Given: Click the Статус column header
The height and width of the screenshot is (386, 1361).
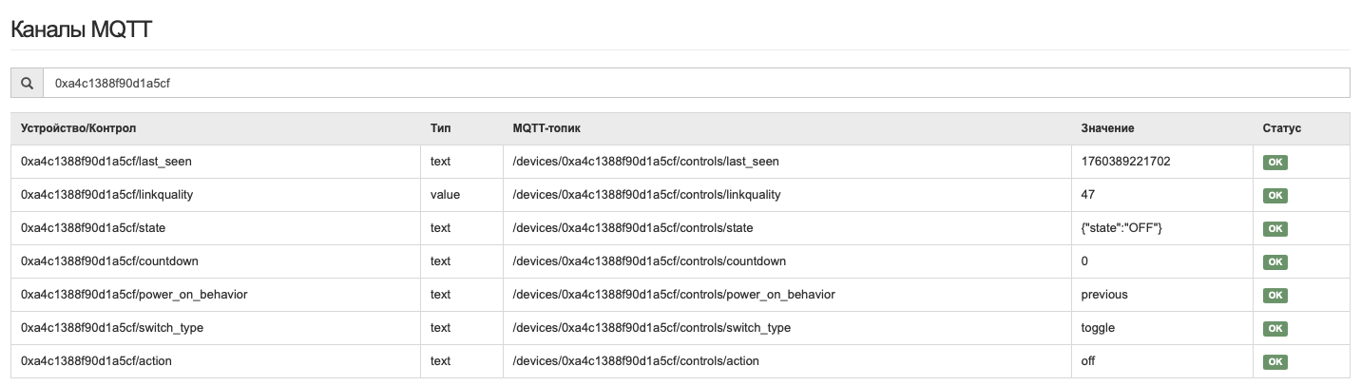Looking at the screenshot, I should (1281, 128).
